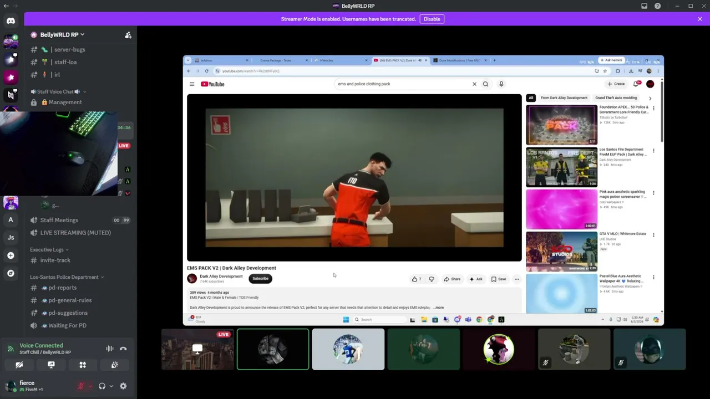Open the pd-reports channel
Screen dimensions: 710x399
[80, 288]
